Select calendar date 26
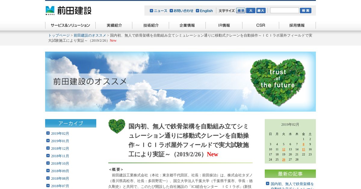This screenshot has height=189, width=361. (x=284, y=160)
